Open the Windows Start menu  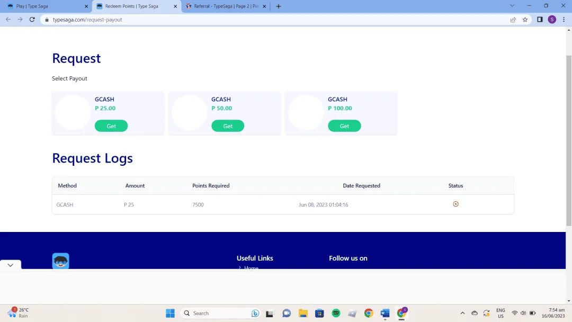pyautogui.click(x=170, y=313)
